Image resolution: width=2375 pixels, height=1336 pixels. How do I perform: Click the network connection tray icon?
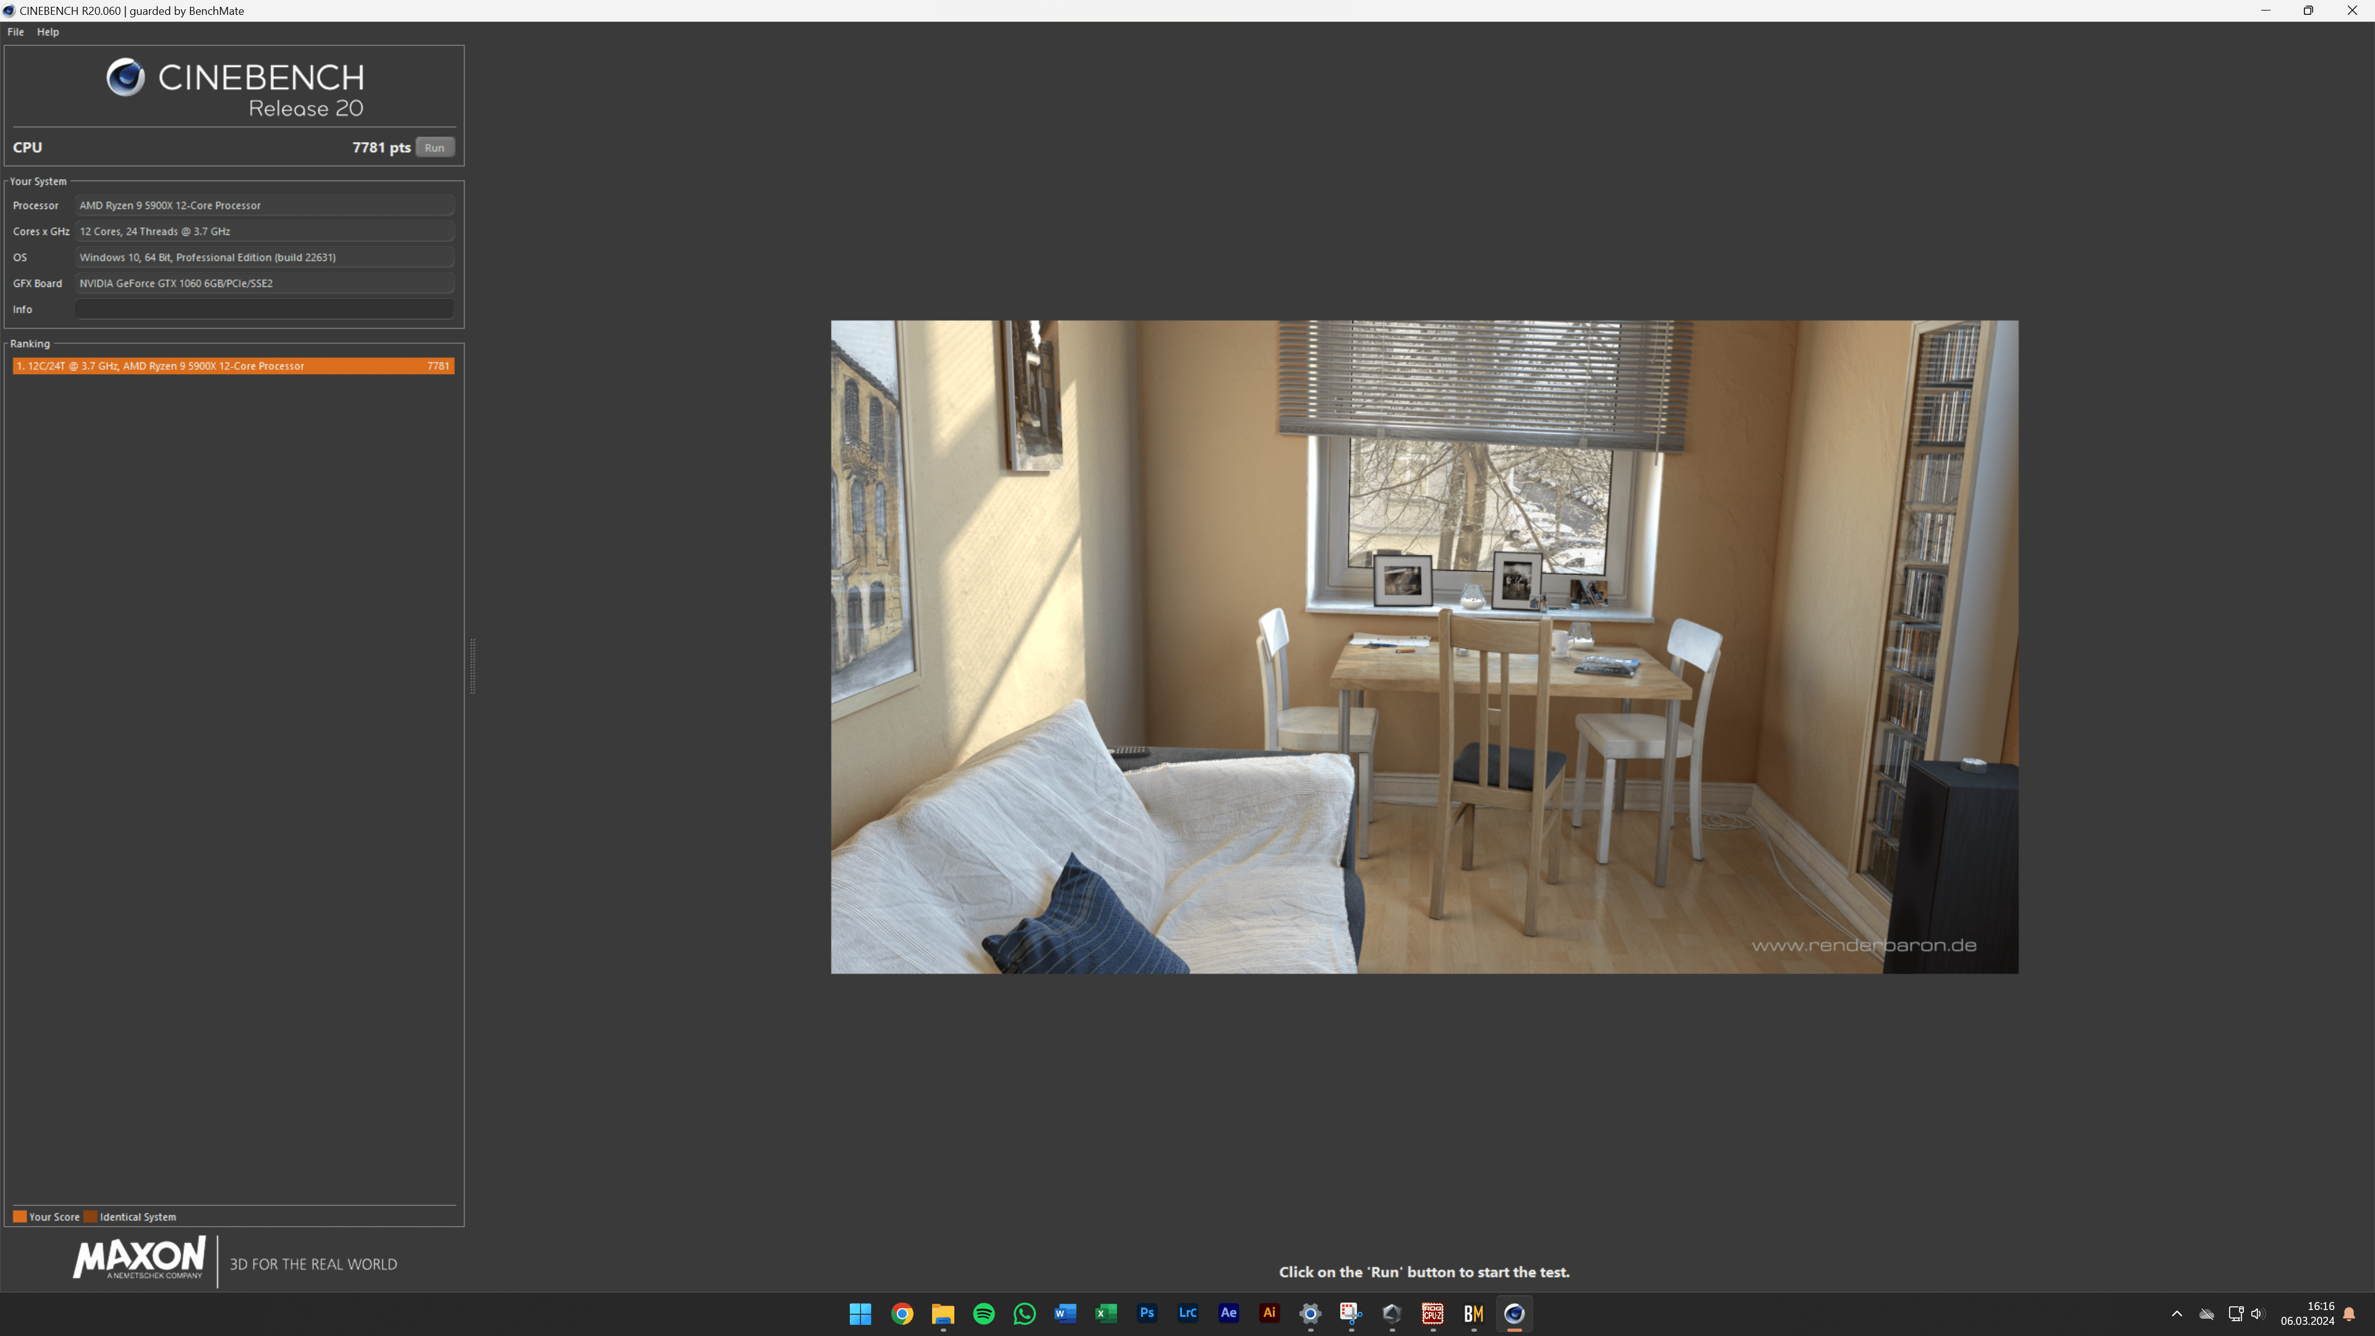pyautogui.click(x=2236, y=1314)
